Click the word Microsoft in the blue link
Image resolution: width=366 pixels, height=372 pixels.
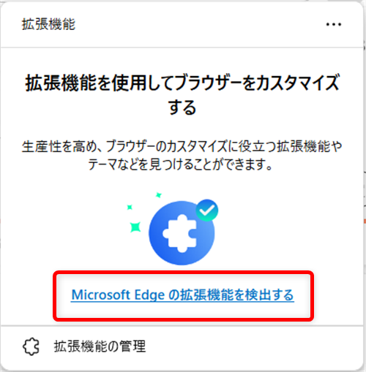[101, 295]
